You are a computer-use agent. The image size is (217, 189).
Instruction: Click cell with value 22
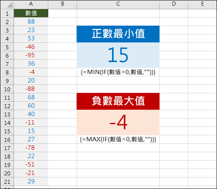[x=31, y=156]
